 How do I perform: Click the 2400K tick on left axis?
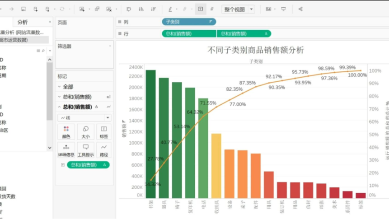(136, 67)
